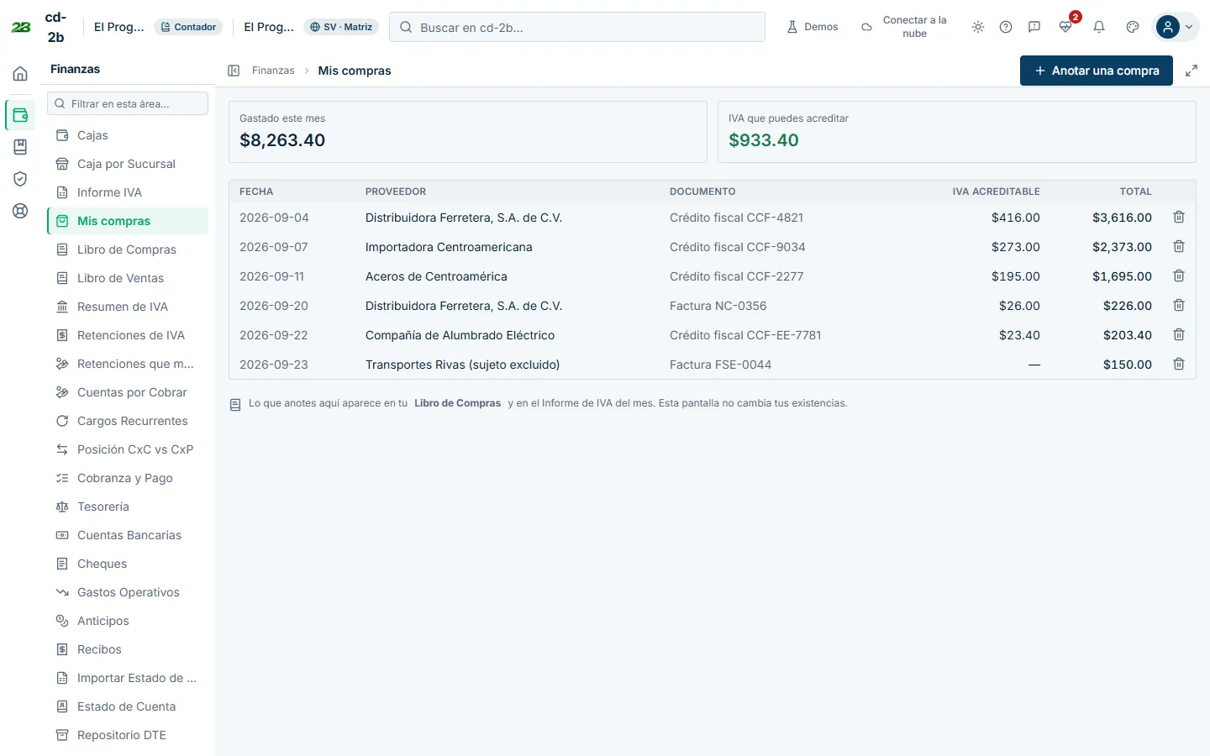Open Gastos Operativos in the sidebar

(128, 592)
